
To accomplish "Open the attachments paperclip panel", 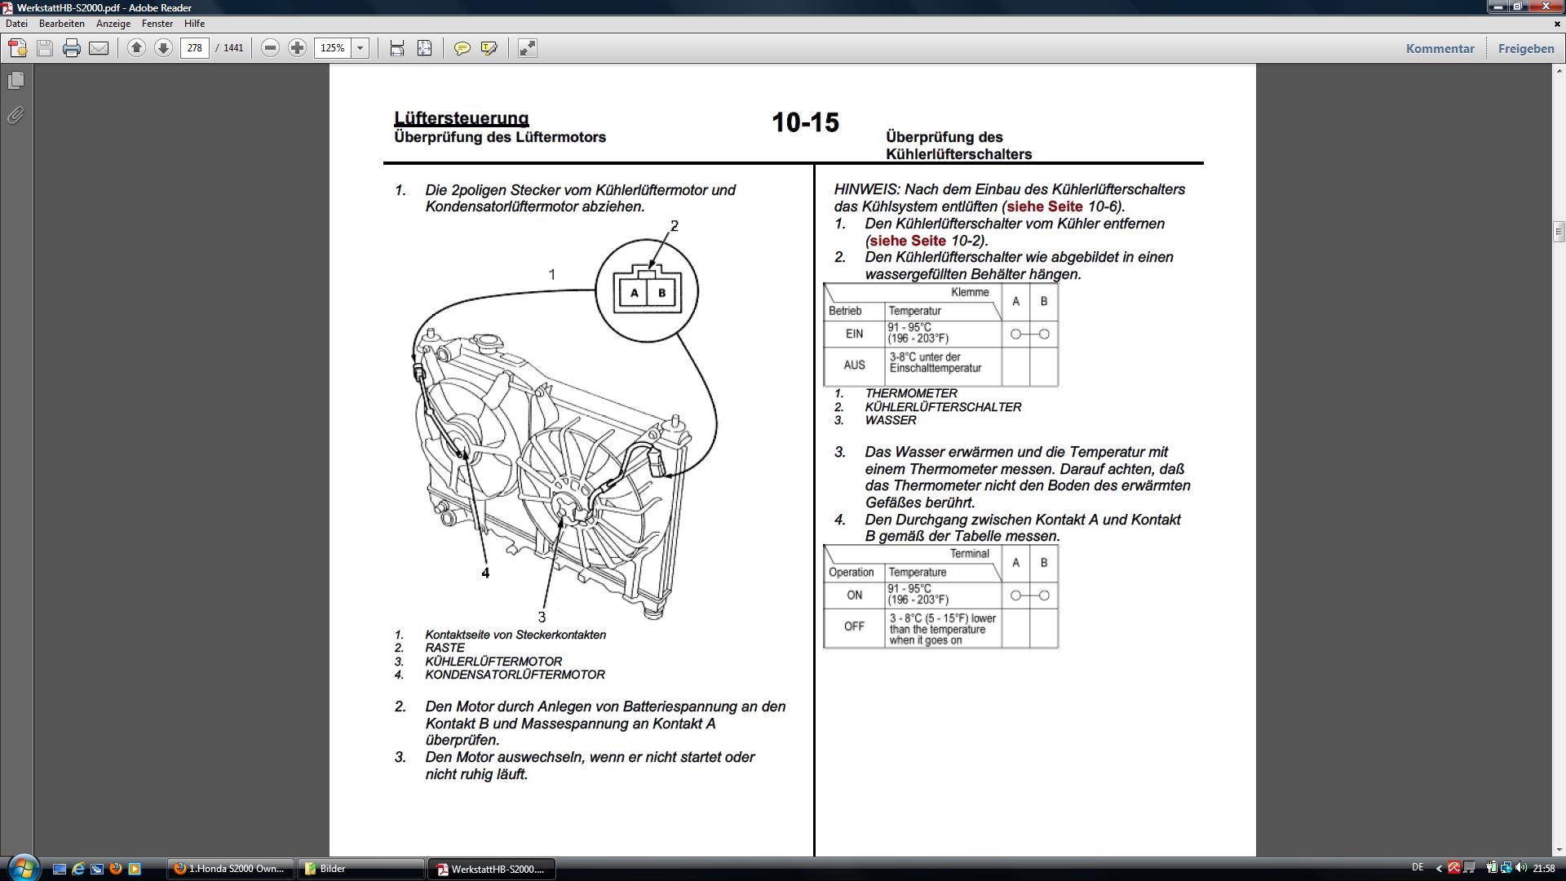I will [15, 116].
